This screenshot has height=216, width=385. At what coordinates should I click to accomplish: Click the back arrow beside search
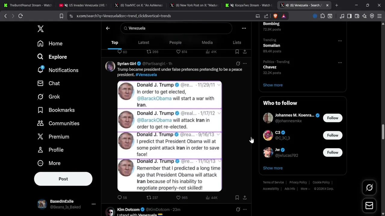(108, 28)
